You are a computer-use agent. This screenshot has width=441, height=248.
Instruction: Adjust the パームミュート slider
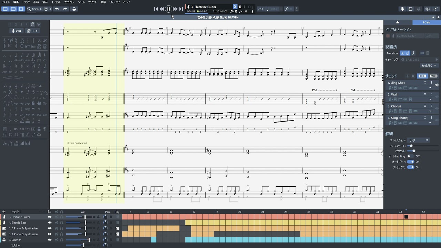(x=411, y=146)
